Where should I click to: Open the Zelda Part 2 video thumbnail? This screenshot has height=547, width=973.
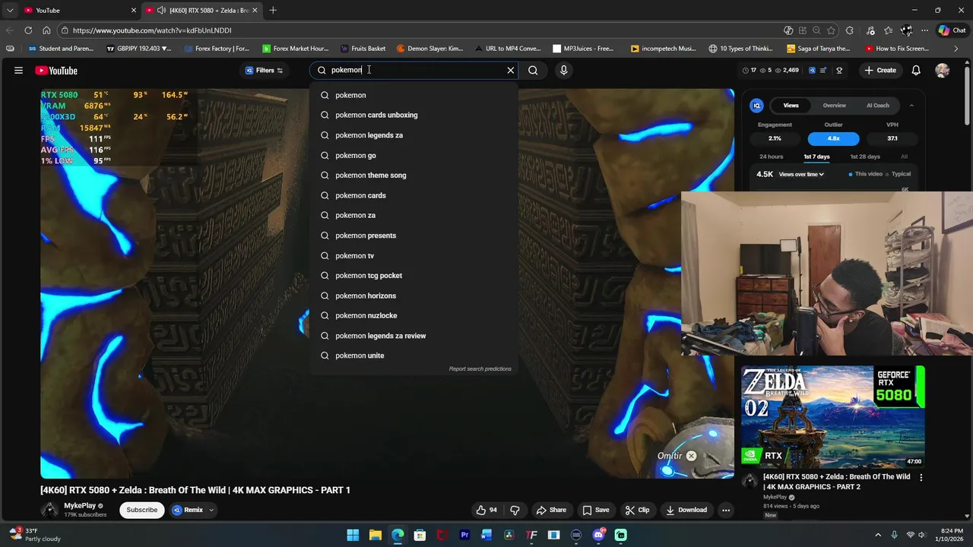point(833,416)
